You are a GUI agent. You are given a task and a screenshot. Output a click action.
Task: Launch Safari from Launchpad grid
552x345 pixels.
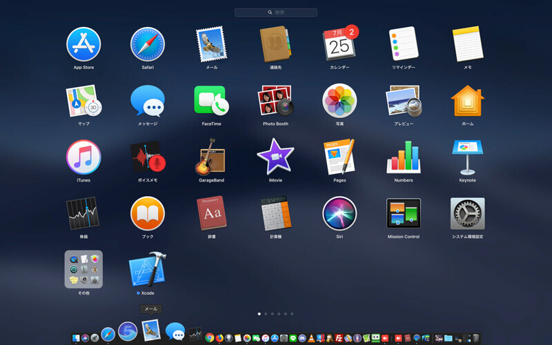(x=148, y=44)
